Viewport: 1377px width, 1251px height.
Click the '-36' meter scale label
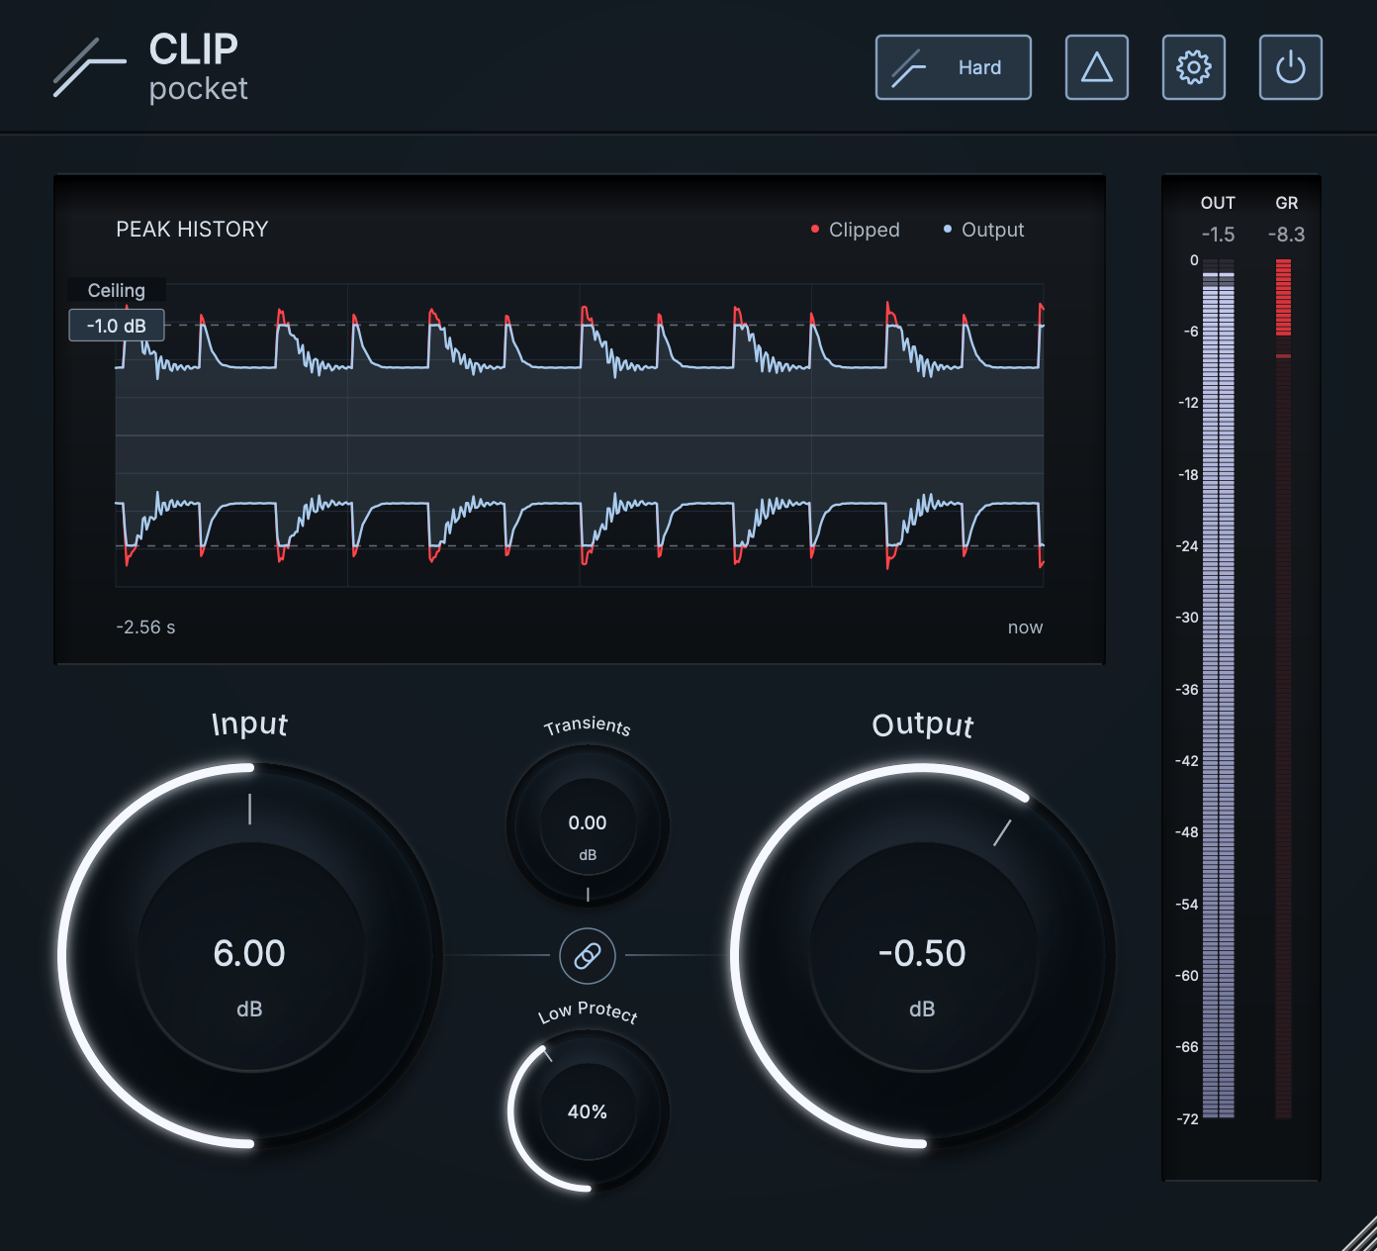tap(1187, 690)
